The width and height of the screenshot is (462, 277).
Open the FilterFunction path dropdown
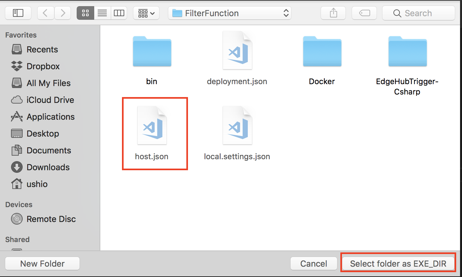click(230, 13)
